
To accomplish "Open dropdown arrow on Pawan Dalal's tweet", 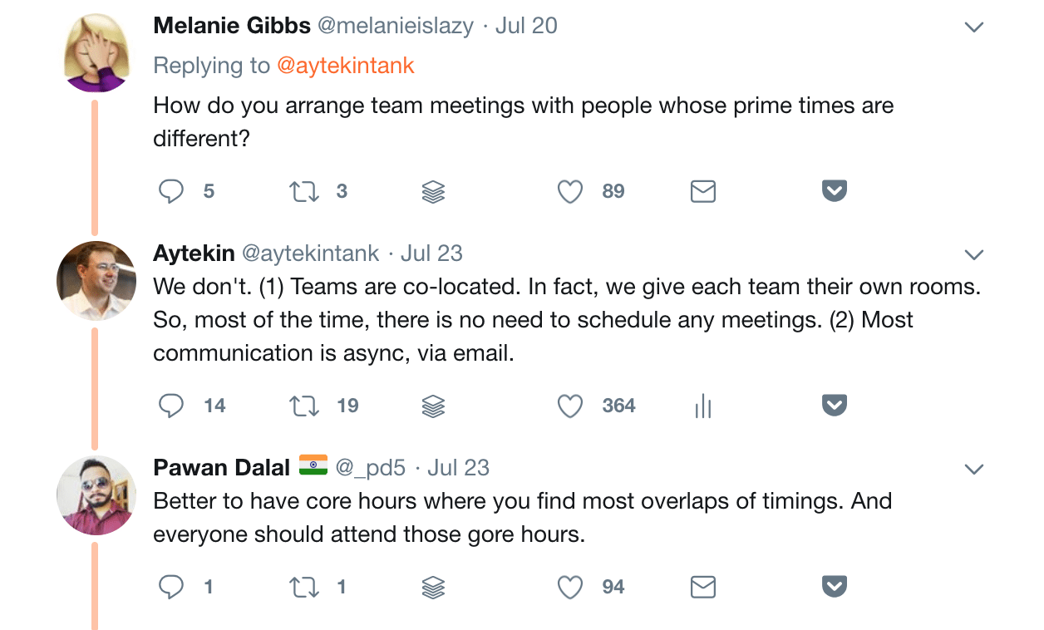I will coord(973,470).
